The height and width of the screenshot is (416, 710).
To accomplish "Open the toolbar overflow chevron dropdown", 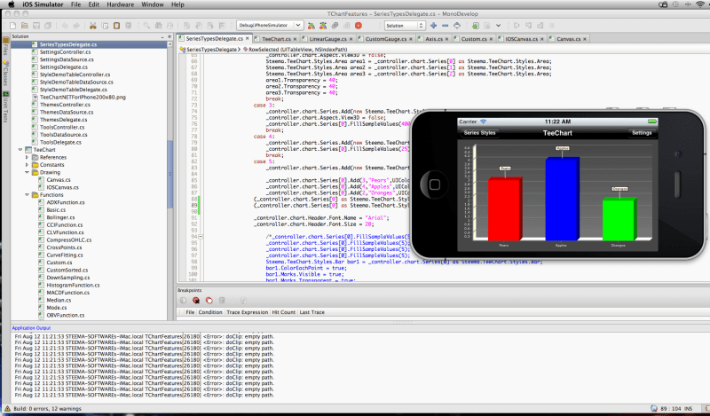I will pyautogui.click(x=498, y=26).
